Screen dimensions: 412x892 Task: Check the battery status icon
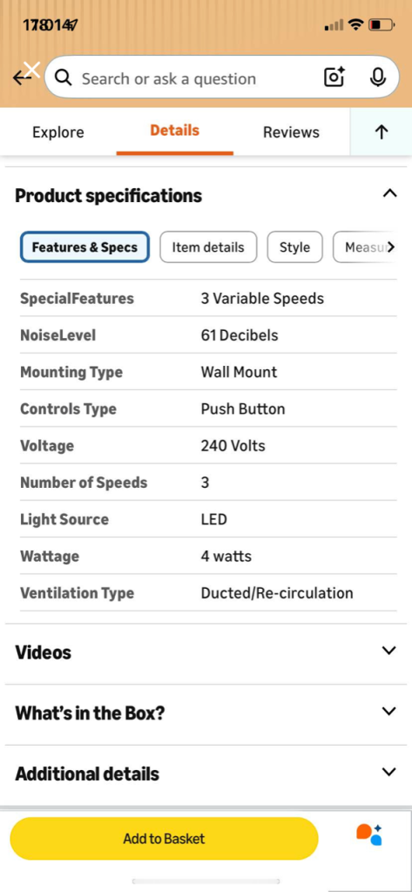coord(382,24)
